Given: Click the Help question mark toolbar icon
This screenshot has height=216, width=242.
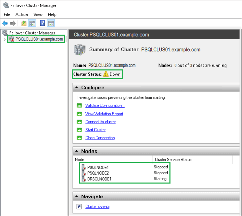Looking at the screenshot, I should pos(43,23).
